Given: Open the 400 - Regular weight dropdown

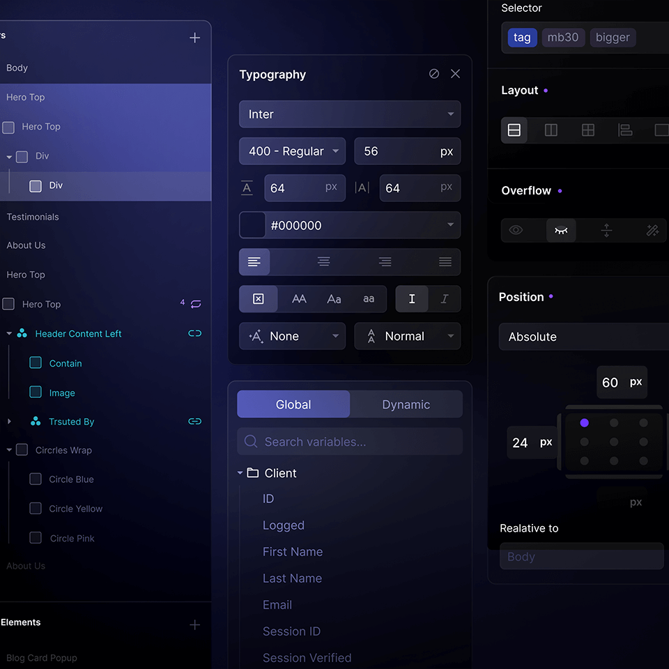Looking at the screenshot, I should click(292, 151).
